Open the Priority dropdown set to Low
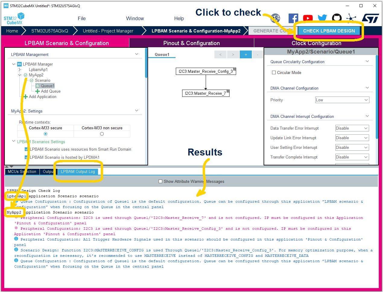Image resolution: width=383 pixels, height=292 pixels. pyautogui.click(x=342, y=100)
